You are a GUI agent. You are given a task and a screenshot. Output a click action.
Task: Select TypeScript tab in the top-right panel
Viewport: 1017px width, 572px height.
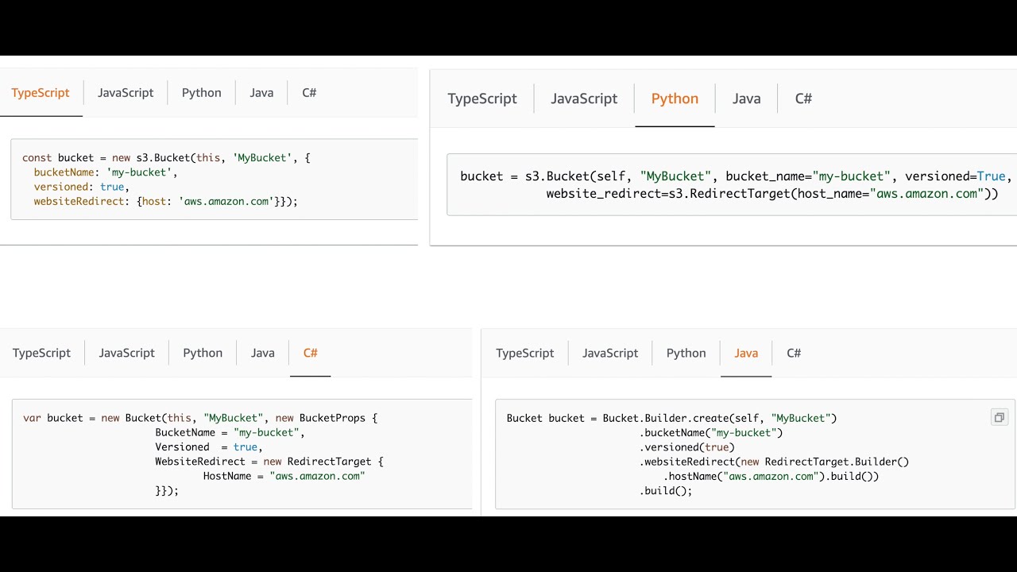point(482,99)
